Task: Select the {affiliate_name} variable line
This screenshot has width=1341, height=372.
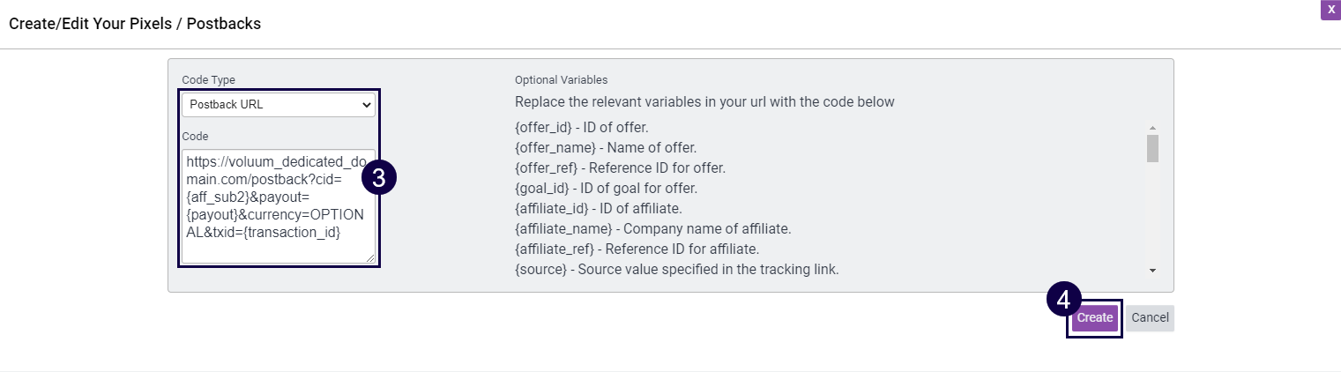Action: [652, 228]
